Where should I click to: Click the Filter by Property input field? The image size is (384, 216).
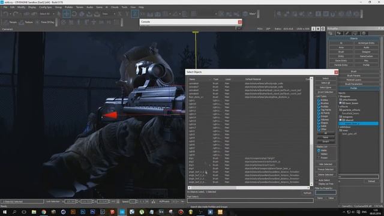pyautogui.click(x=325, y=193)
